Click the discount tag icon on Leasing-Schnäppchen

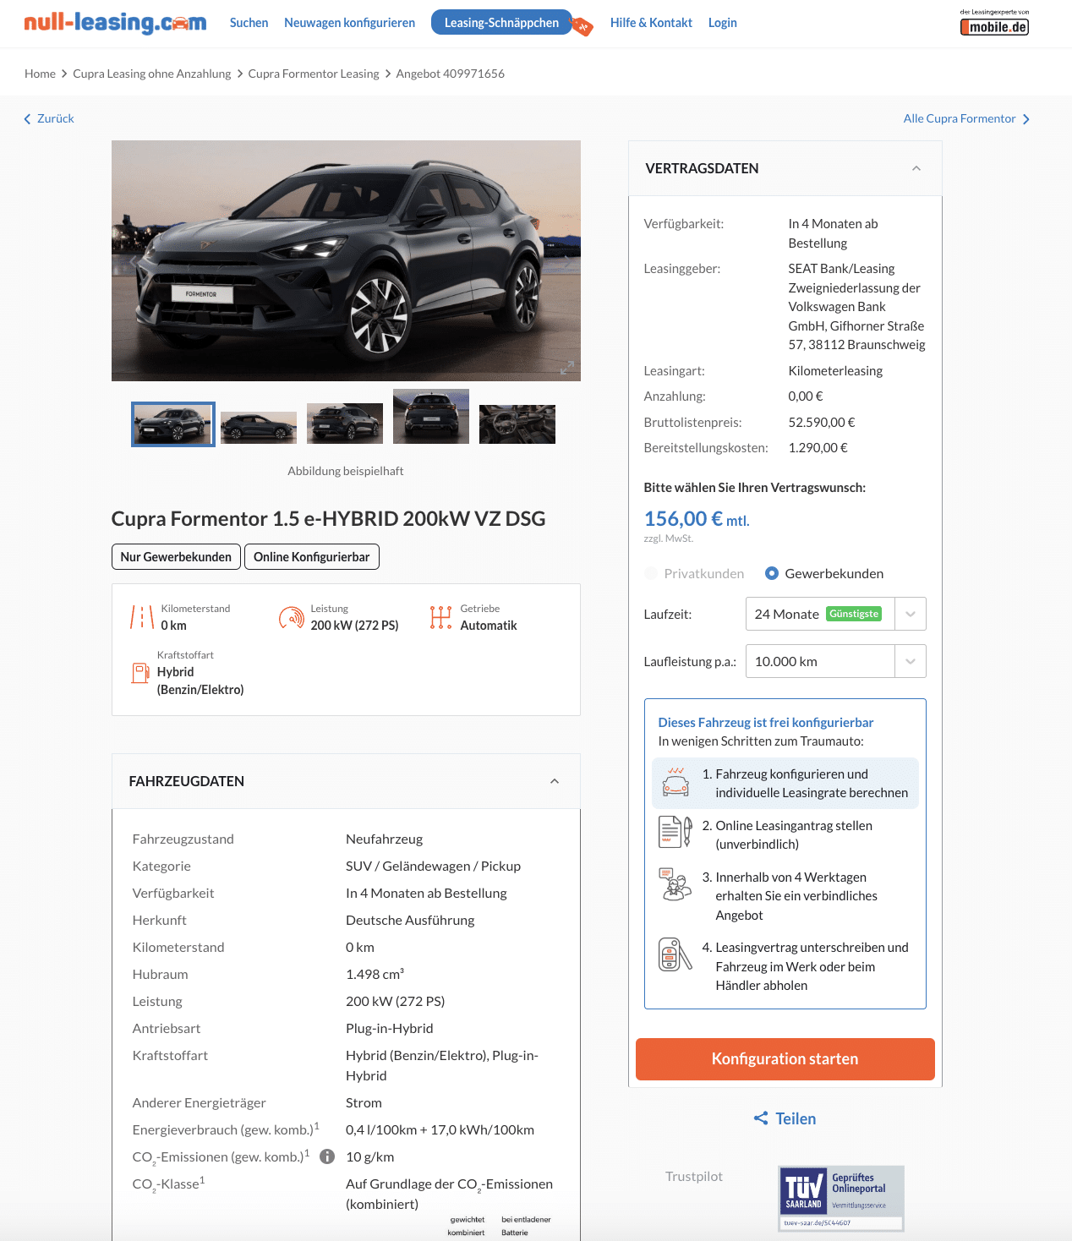click(x=582, y=26)
